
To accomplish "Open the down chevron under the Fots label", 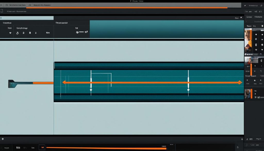I will point(10,33).
